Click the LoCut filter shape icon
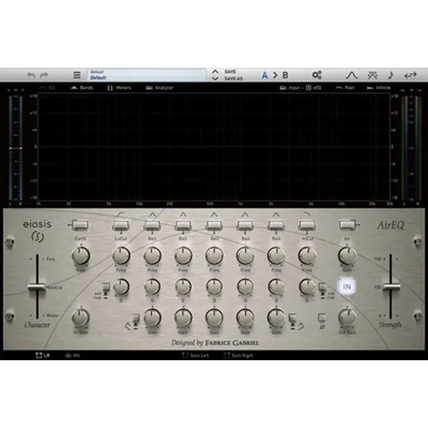Screen dimensions: 428x428 tap(121, 215)
